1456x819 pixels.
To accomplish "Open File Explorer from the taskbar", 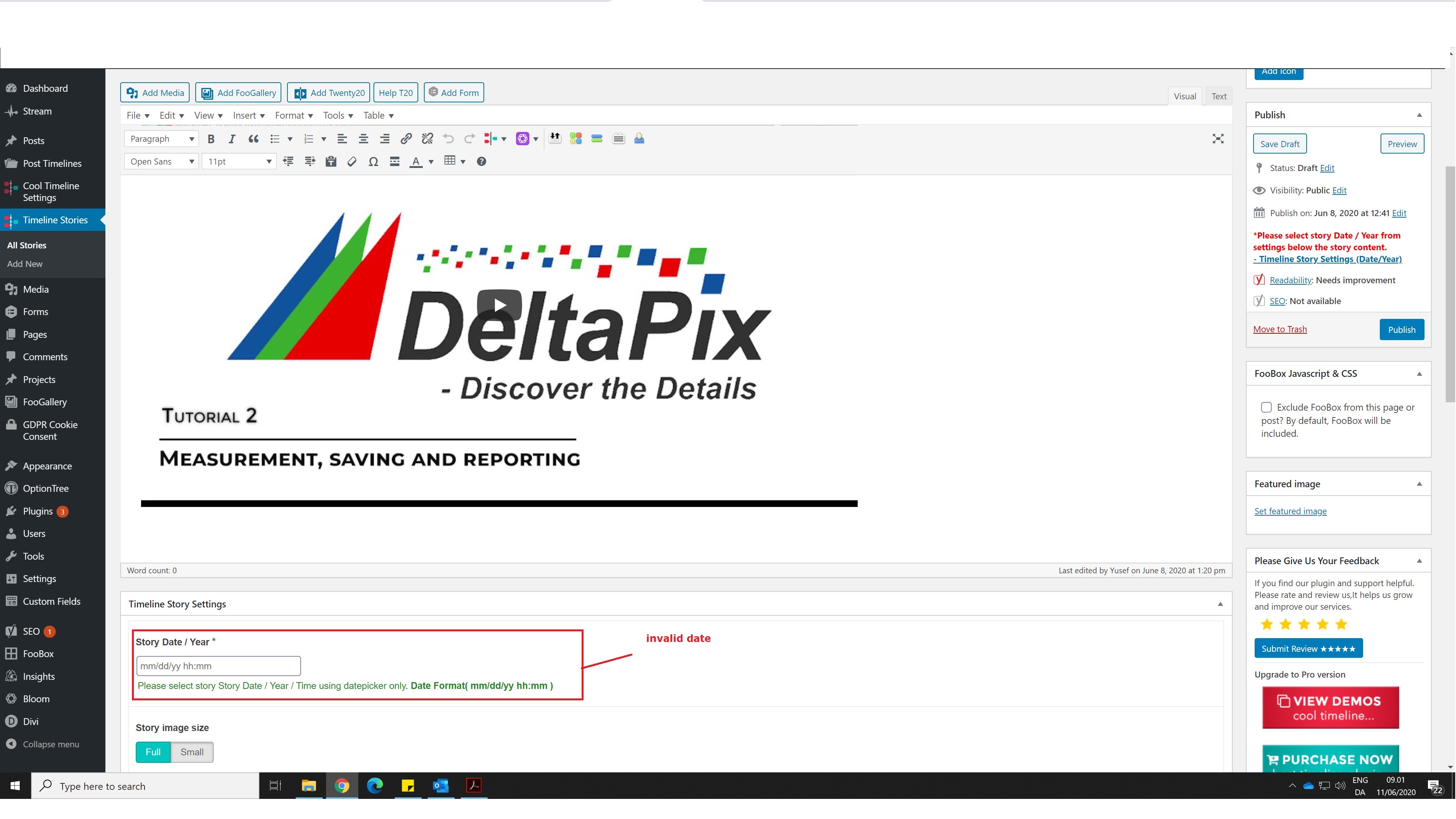I will pyautogui.click(x=309, y=786).
